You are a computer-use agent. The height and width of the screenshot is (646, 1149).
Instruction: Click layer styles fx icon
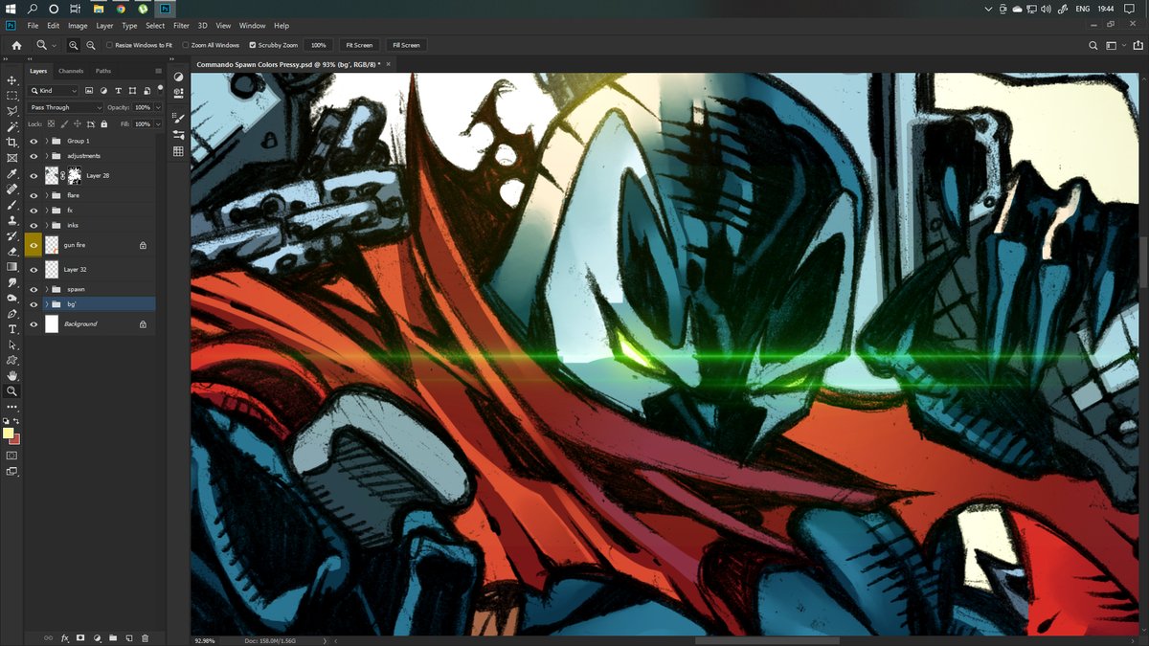tap(65, 637)
